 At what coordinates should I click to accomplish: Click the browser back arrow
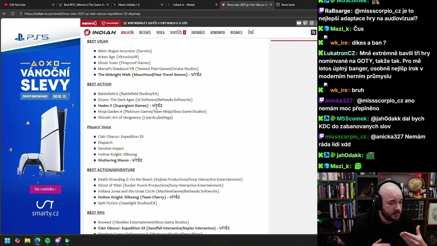click(x=4, y=14)
